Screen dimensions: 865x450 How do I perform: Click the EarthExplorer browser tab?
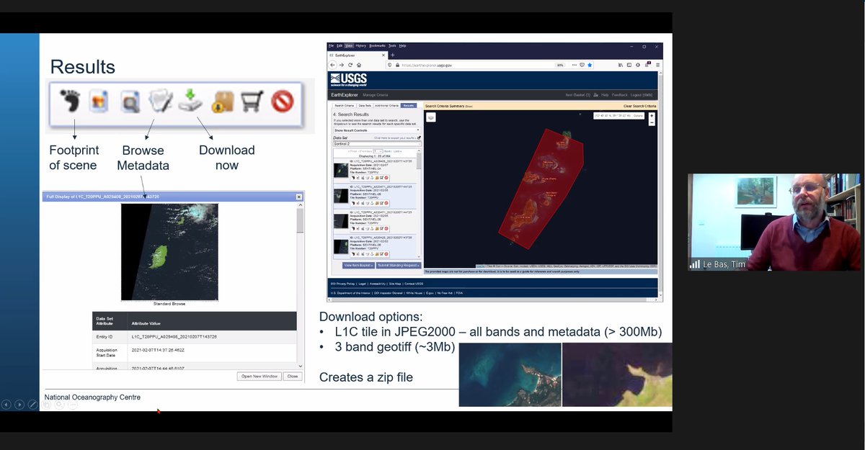point(358,55)
